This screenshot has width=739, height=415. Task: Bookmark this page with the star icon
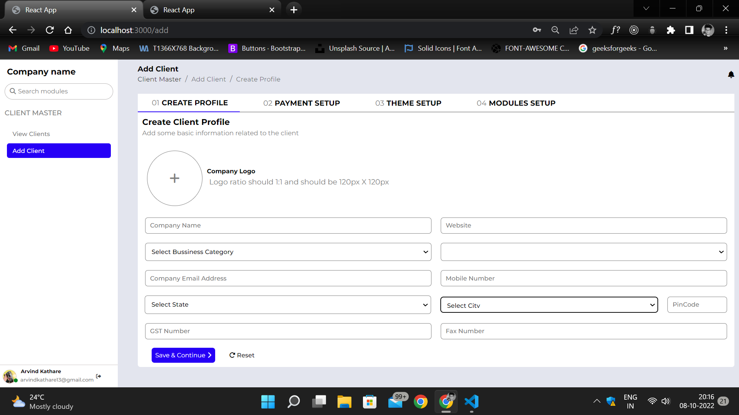click(x=592, y=30)
